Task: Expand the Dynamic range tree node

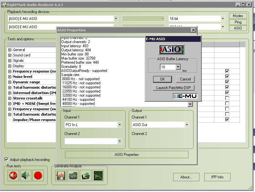Action: pyautogui.click(x=10, y=82)
